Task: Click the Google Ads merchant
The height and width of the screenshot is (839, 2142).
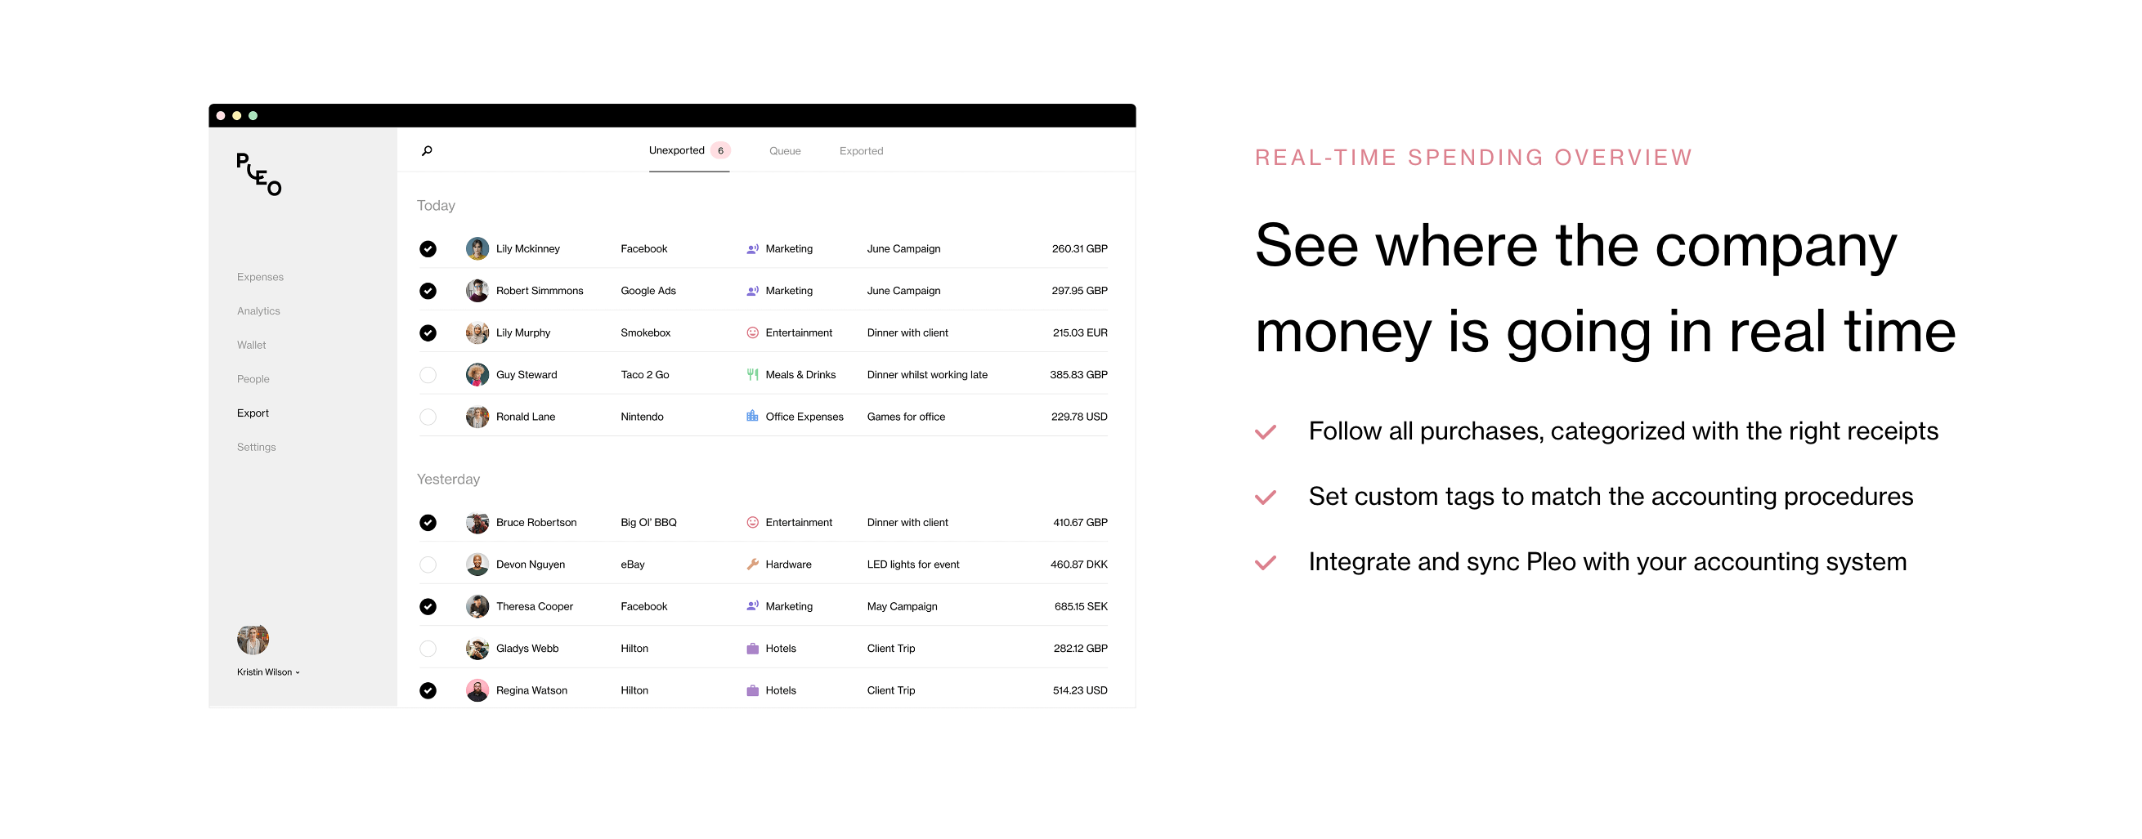Action: coord(648,291)
